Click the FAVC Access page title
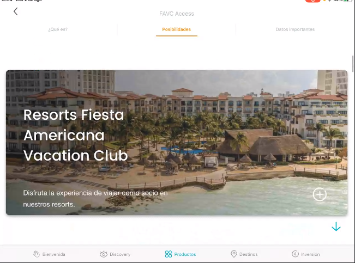 pyautogui.click(x=177, y=14)
